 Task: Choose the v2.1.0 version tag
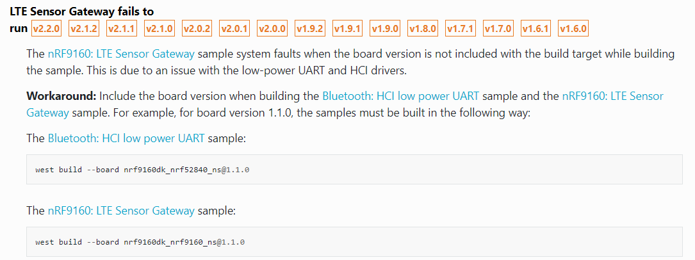tap(159, 29)
